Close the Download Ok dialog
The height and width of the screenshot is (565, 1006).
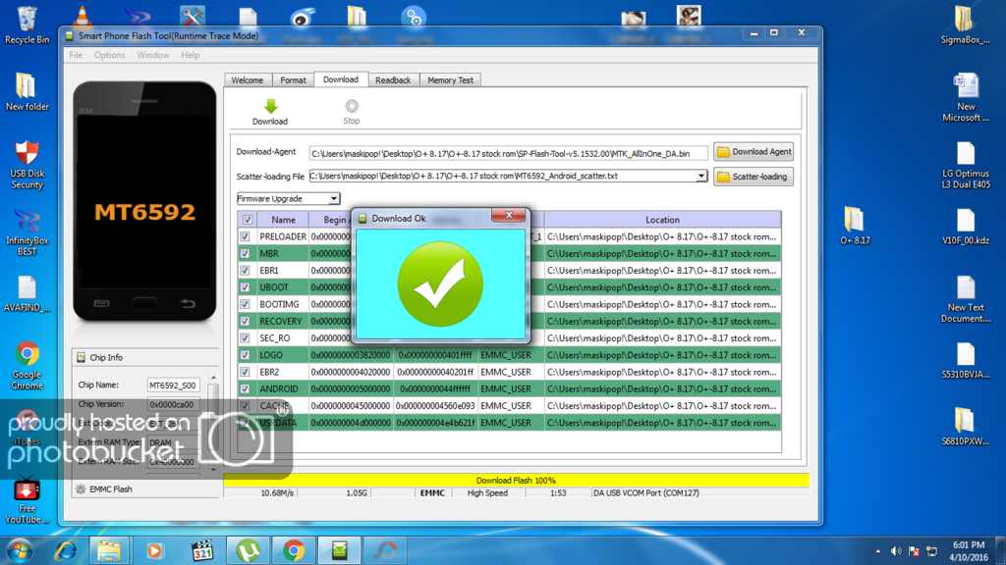[x=509, y=215]
